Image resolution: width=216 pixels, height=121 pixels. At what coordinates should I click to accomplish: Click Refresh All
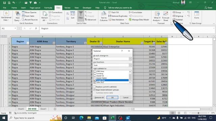tap(45, 16)
